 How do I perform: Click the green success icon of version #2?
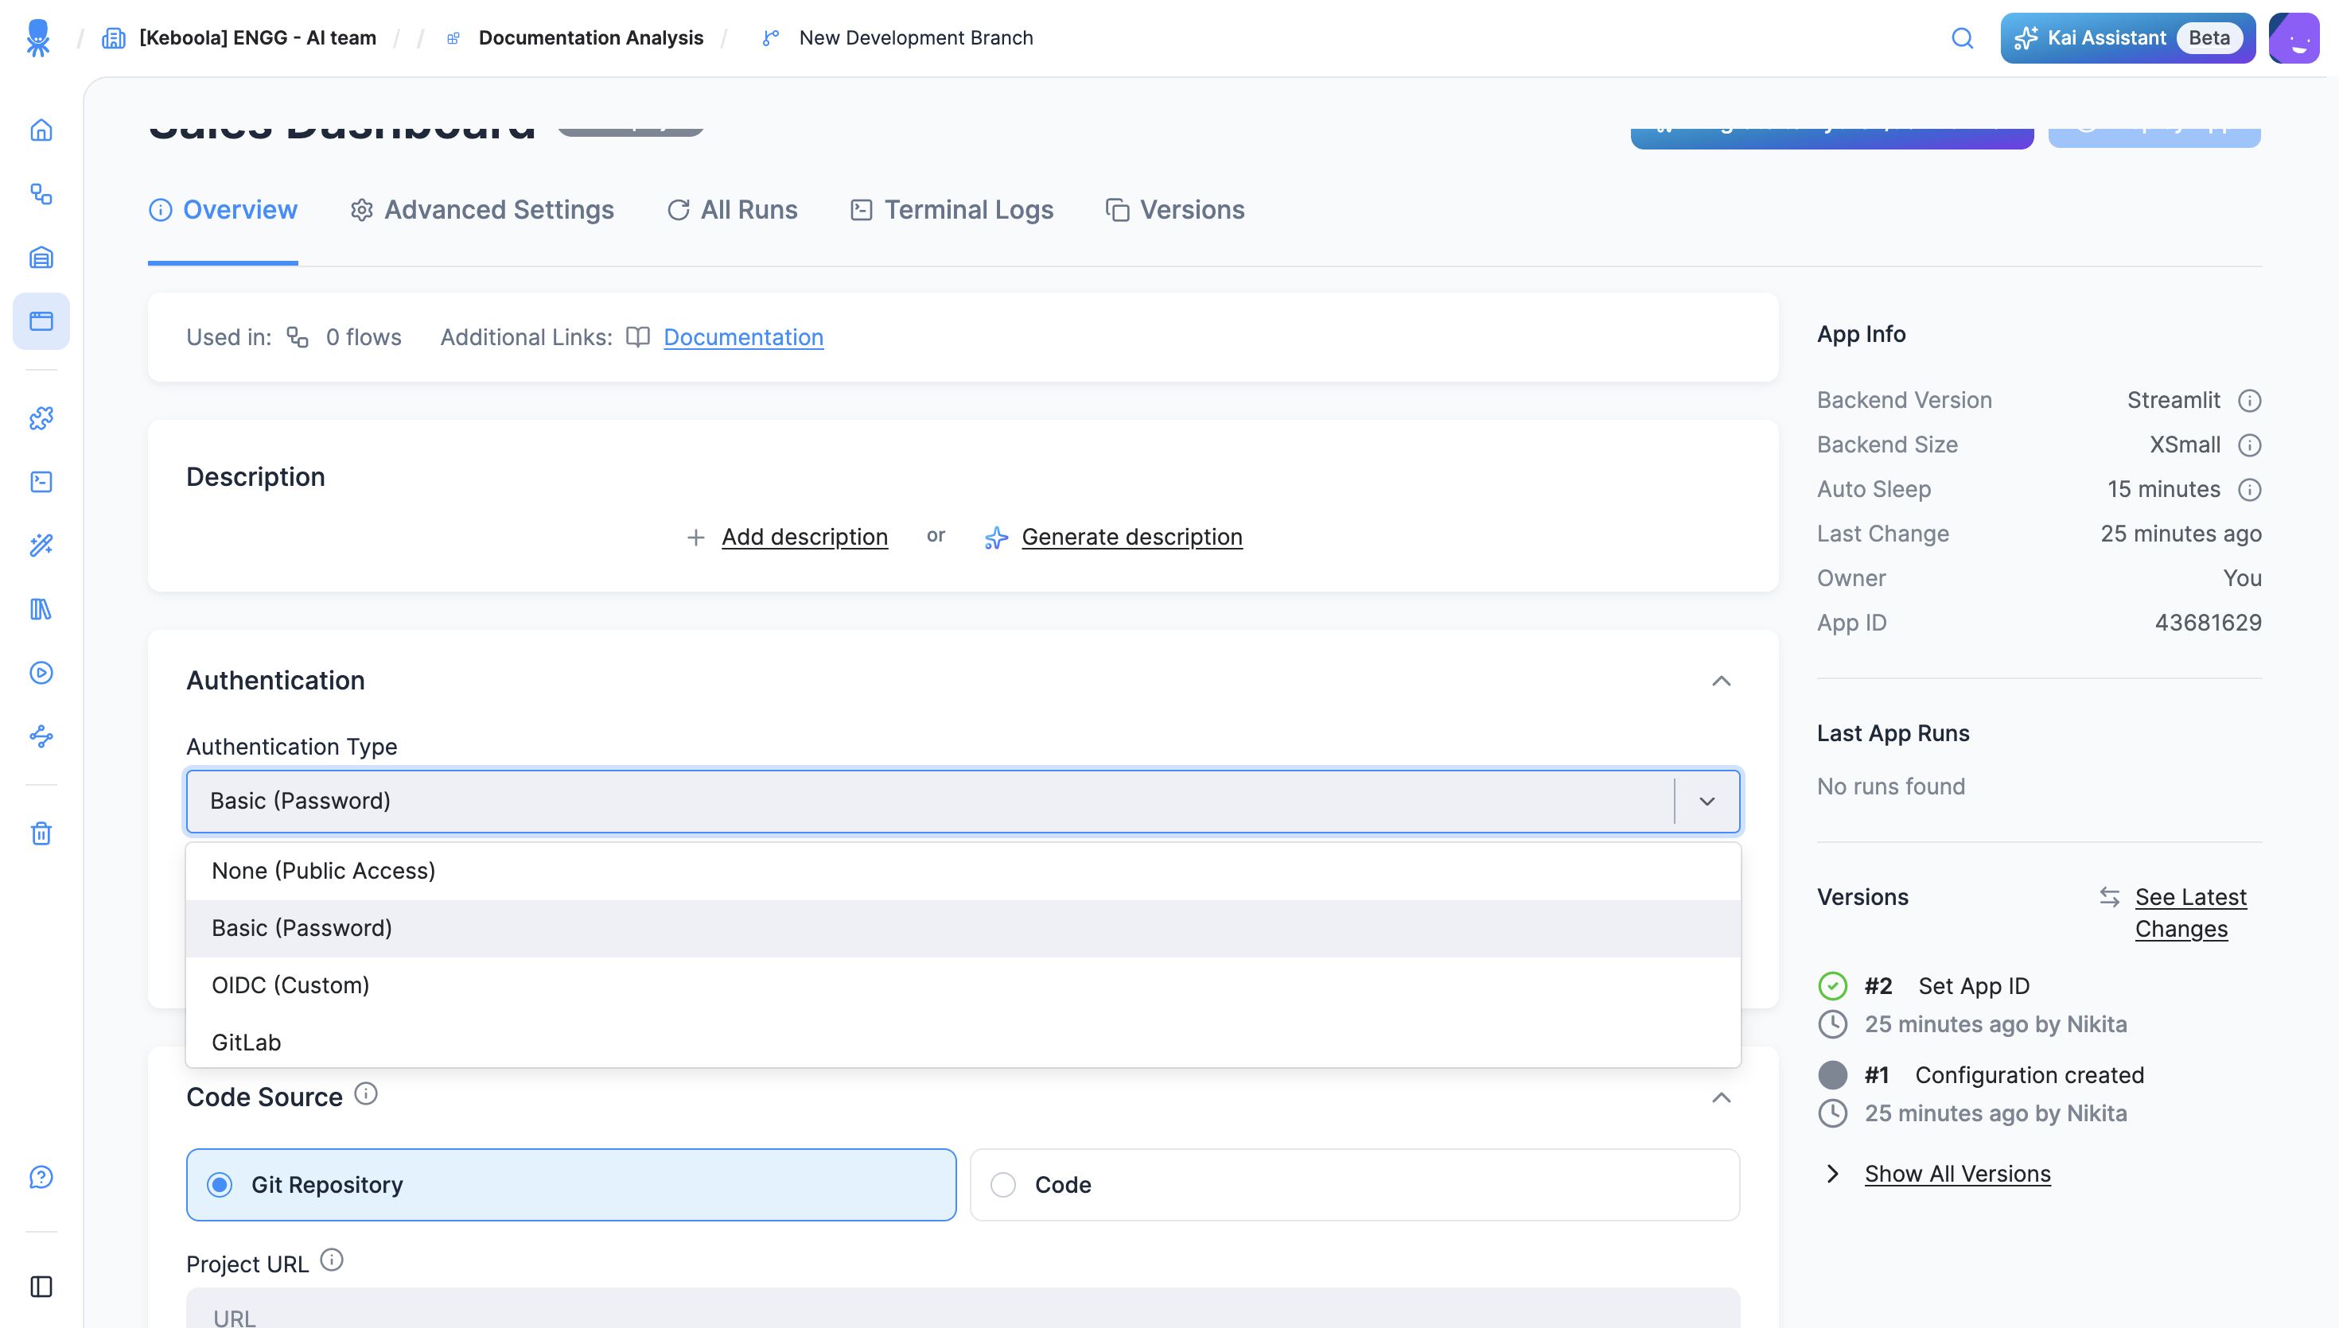tap(1833, 986)
